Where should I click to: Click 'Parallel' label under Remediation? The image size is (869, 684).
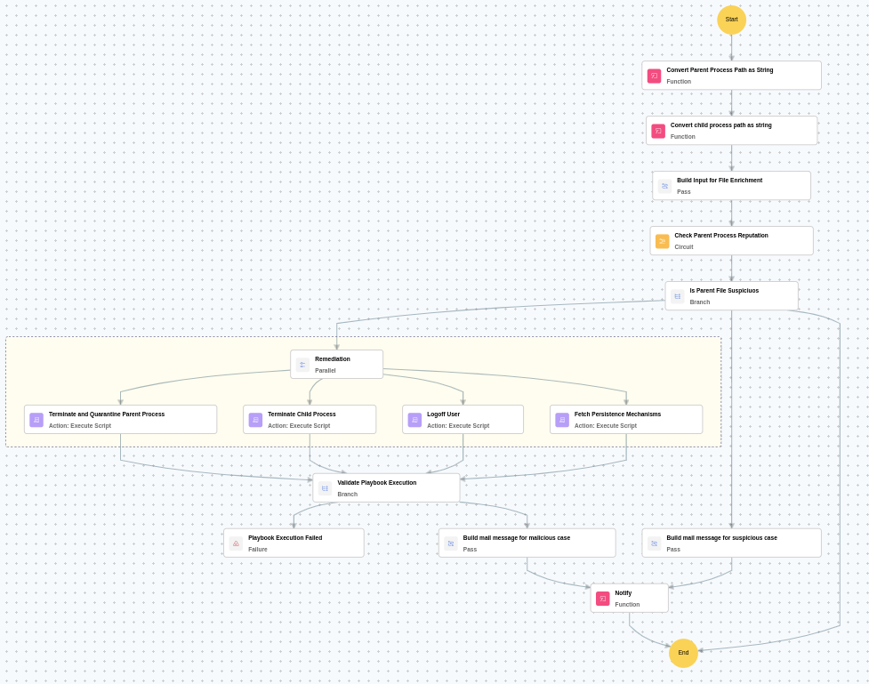click(x=326, y=371)
